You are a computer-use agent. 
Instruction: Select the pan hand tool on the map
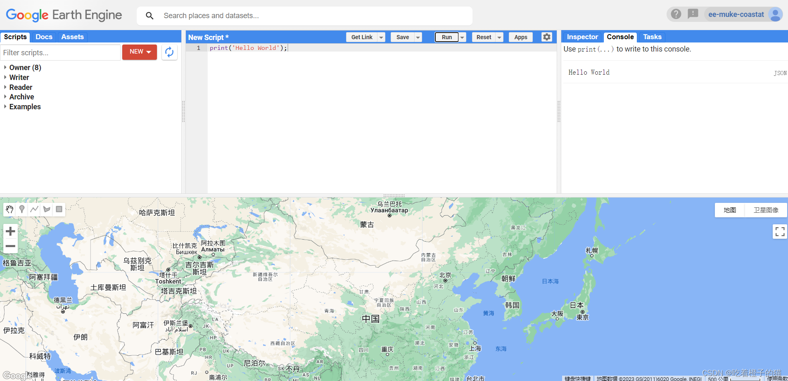coord(9,209)
